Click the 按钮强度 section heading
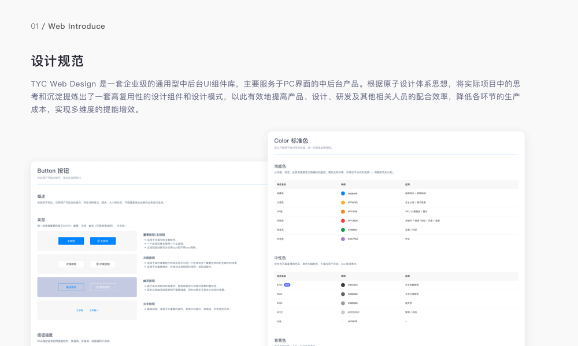 pyautogui.click(x=45, y=335)
